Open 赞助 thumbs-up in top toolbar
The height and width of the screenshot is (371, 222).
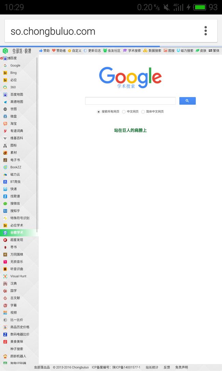tap(44, 51)
